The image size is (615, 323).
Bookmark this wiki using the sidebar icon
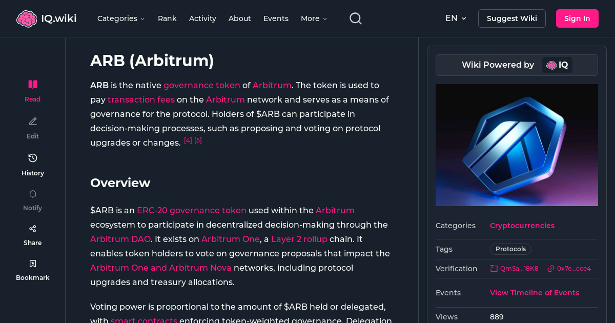click(x=32, y=263)
